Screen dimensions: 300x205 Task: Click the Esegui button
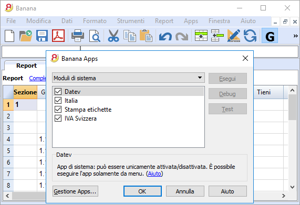[227, 79]
